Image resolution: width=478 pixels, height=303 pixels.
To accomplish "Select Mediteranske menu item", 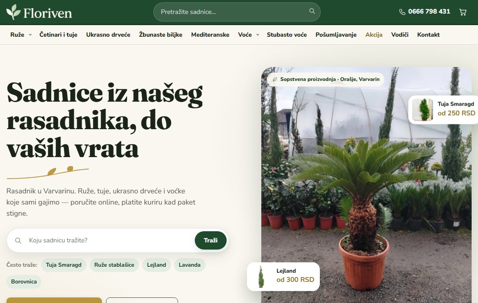I will pyautogui.click(x=210, y=35).
